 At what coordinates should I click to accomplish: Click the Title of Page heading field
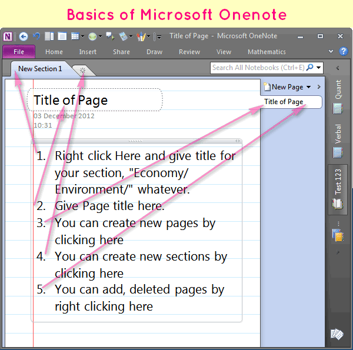tap(95, 100)
